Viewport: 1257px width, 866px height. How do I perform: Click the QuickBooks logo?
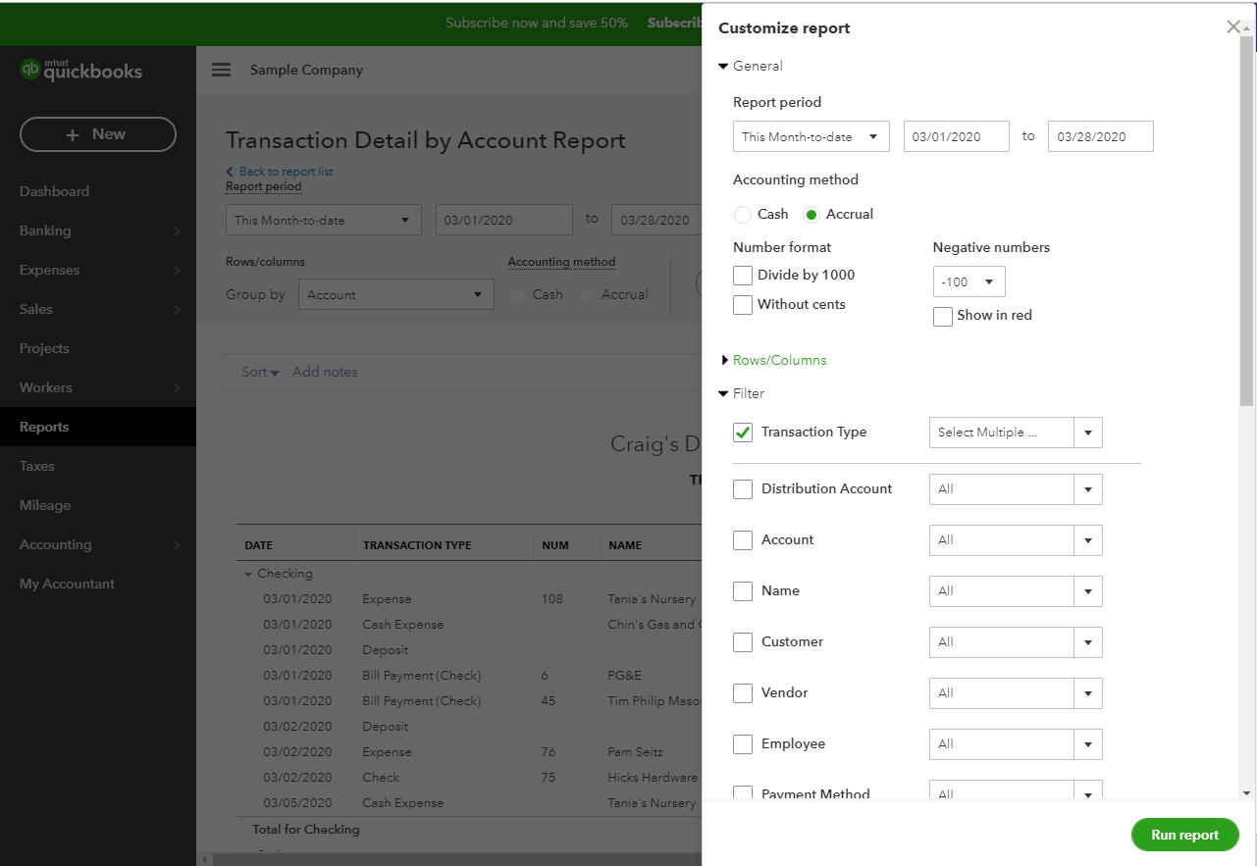tap(81, 70)
